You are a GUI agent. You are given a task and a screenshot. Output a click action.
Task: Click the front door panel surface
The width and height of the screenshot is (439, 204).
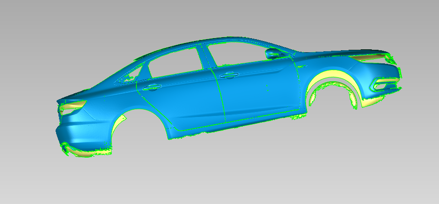coord(256,92)
